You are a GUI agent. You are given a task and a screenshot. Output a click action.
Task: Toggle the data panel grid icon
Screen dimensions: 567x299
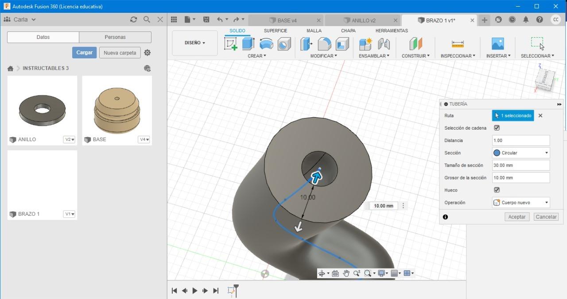click(174, 19)
